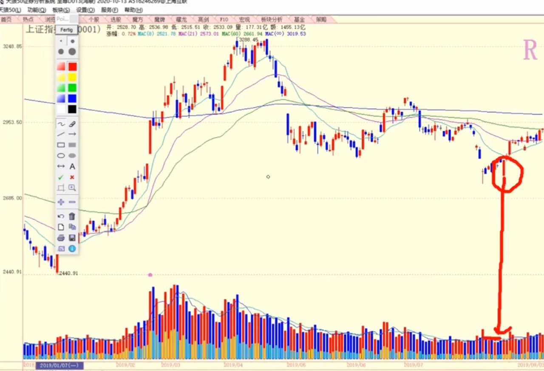Select the second smallest pen size
The image size is (544, 371).
(x=72, y=41)
